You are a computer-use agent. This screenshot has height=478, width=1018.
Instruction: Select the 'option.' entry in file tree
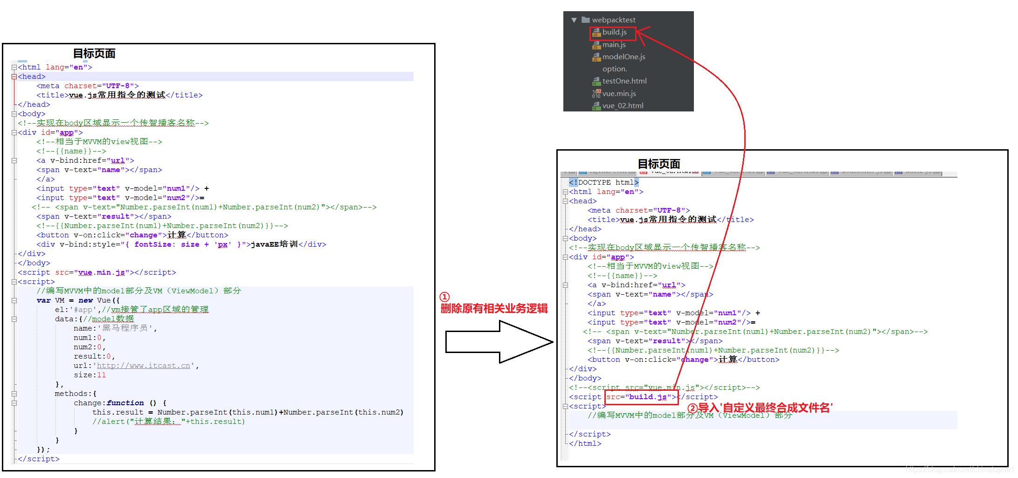click(615, 69)
